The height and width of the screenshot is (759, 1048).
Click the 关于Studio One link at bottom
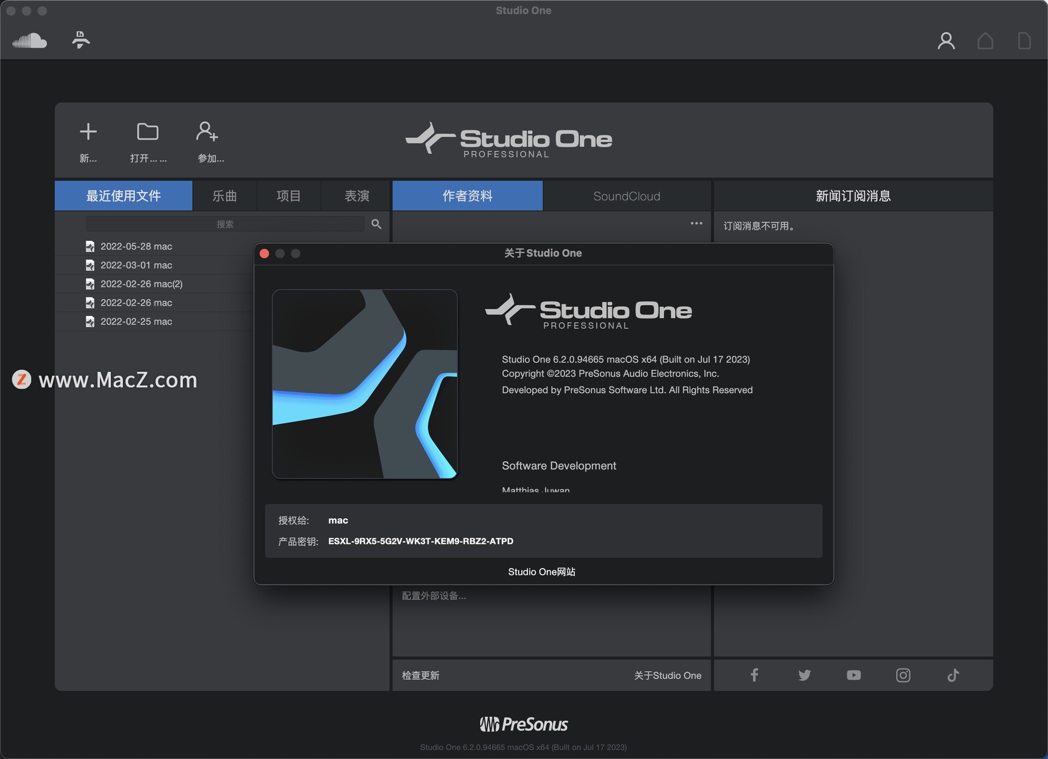click(668, 675)
